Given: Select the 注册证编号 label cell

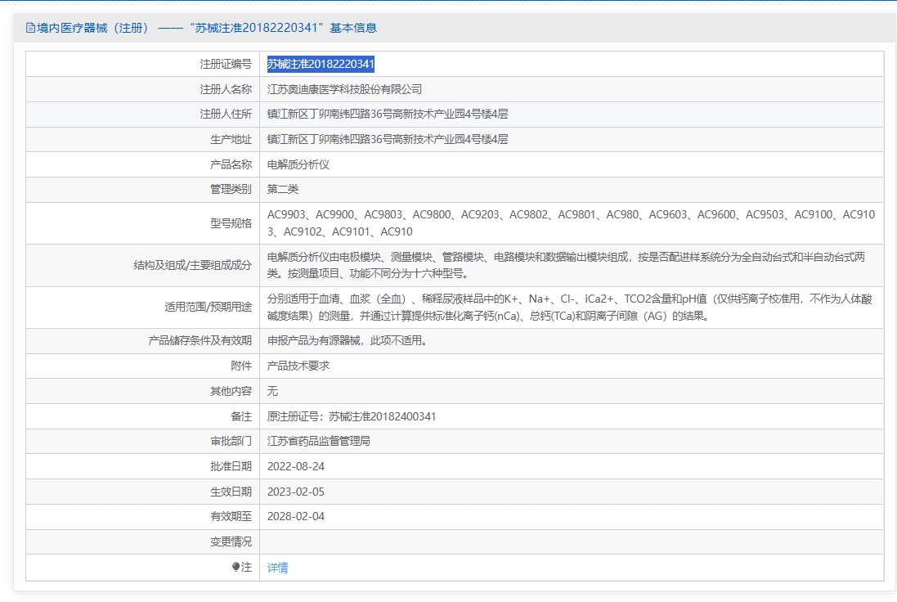Looking at the screenshot, I should (x=226, y=64).
